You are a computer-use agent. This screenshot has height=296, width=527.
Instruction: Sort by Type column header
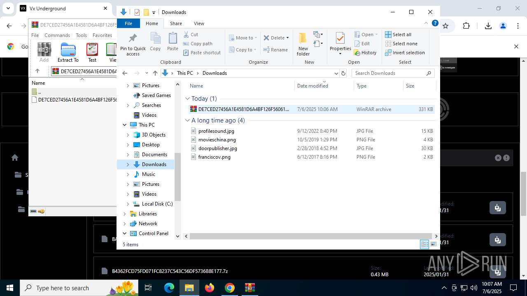(378, 86)
